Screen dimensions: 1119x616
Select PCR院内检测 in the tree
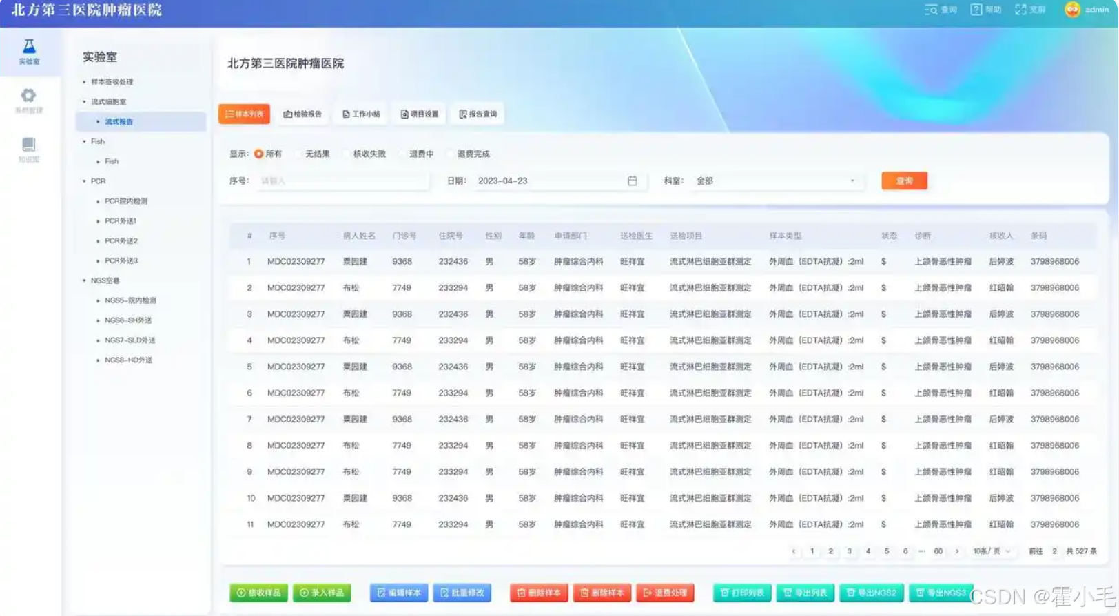126,201
